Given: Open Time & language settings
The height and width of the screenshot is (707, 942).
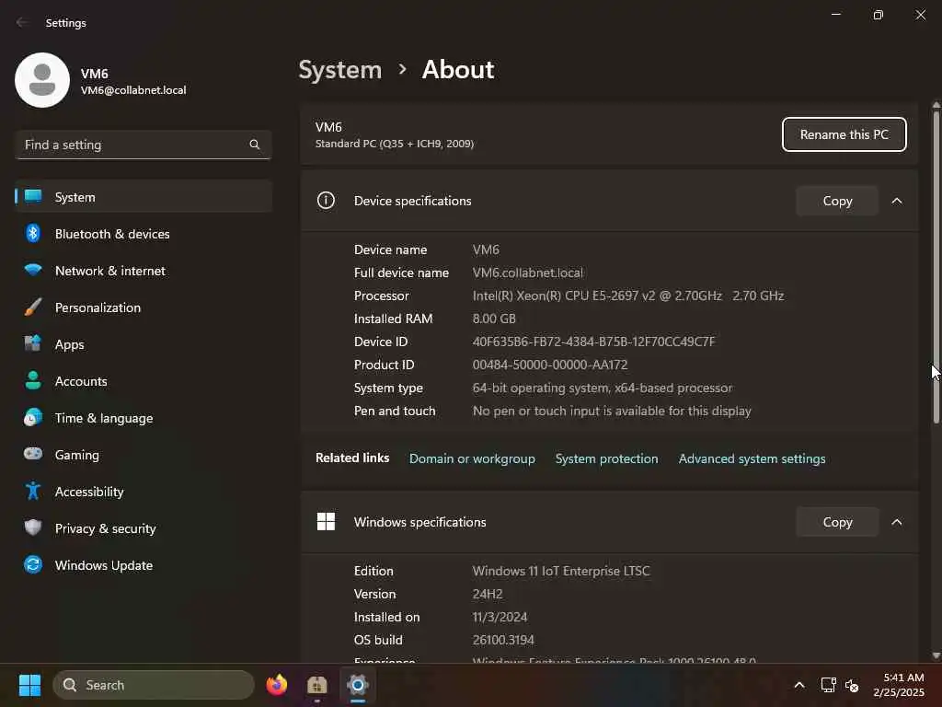Looking at the screenshot, I should pyautogui.click(x=144, y=418).
